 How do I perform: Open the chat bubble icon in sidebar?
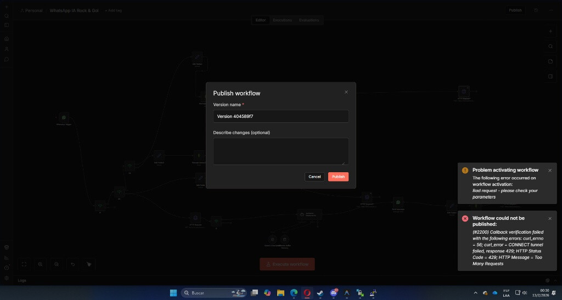click(x=7, y=59)
